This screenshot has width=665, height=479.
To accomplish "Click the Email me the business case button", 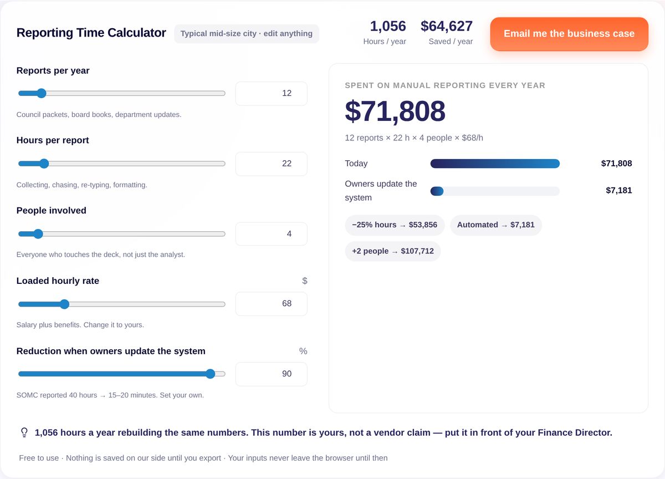I will [569, 34].
